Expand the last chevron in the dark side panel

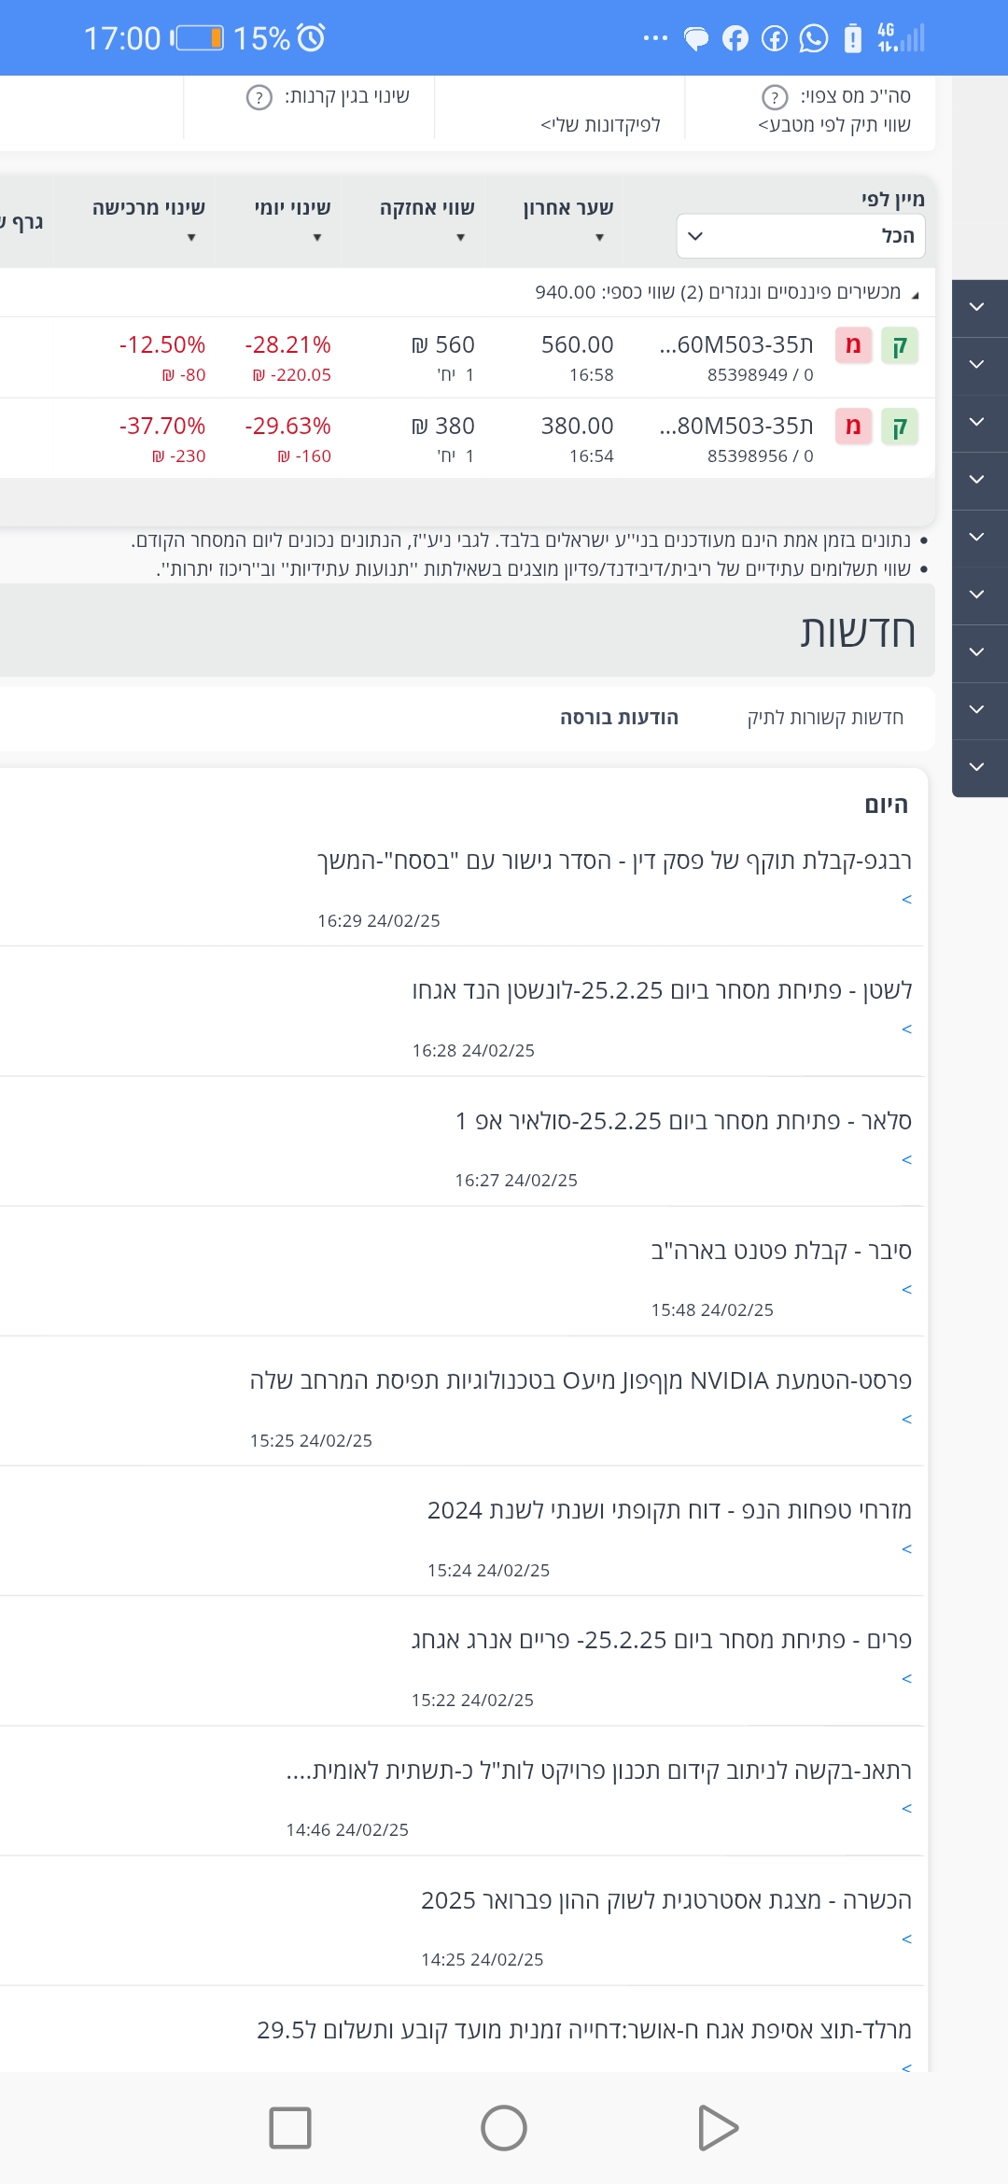tap(977, 767)
